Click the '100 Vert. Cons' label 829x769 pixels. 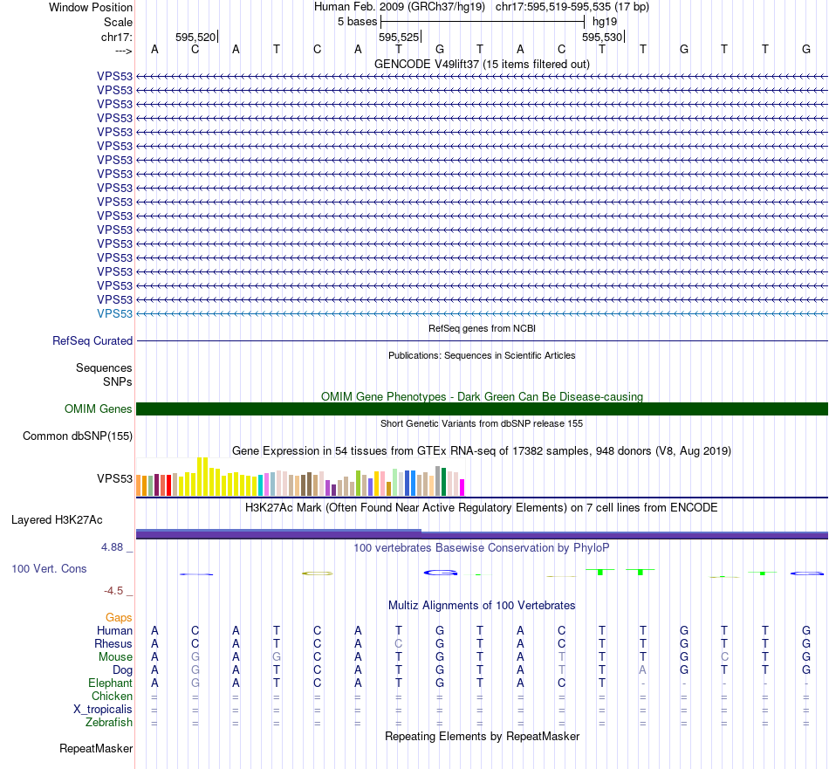[49, 568]
